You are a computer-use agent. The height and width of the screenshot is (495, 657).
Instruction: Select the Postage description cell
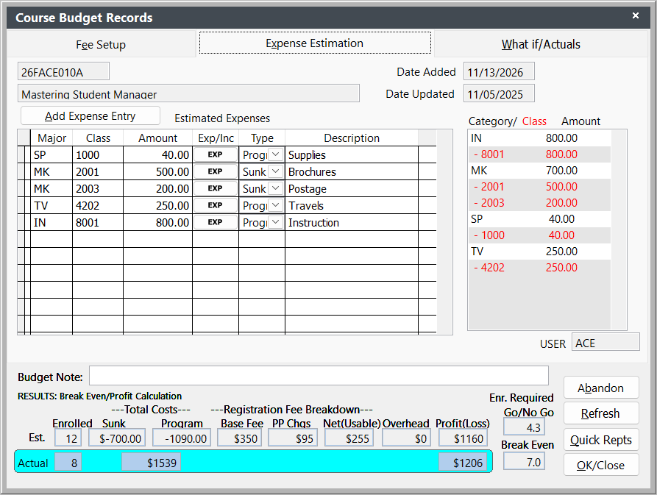352,188
